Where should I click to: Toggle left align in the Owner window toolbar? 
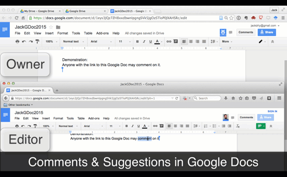tap(184, 42)
